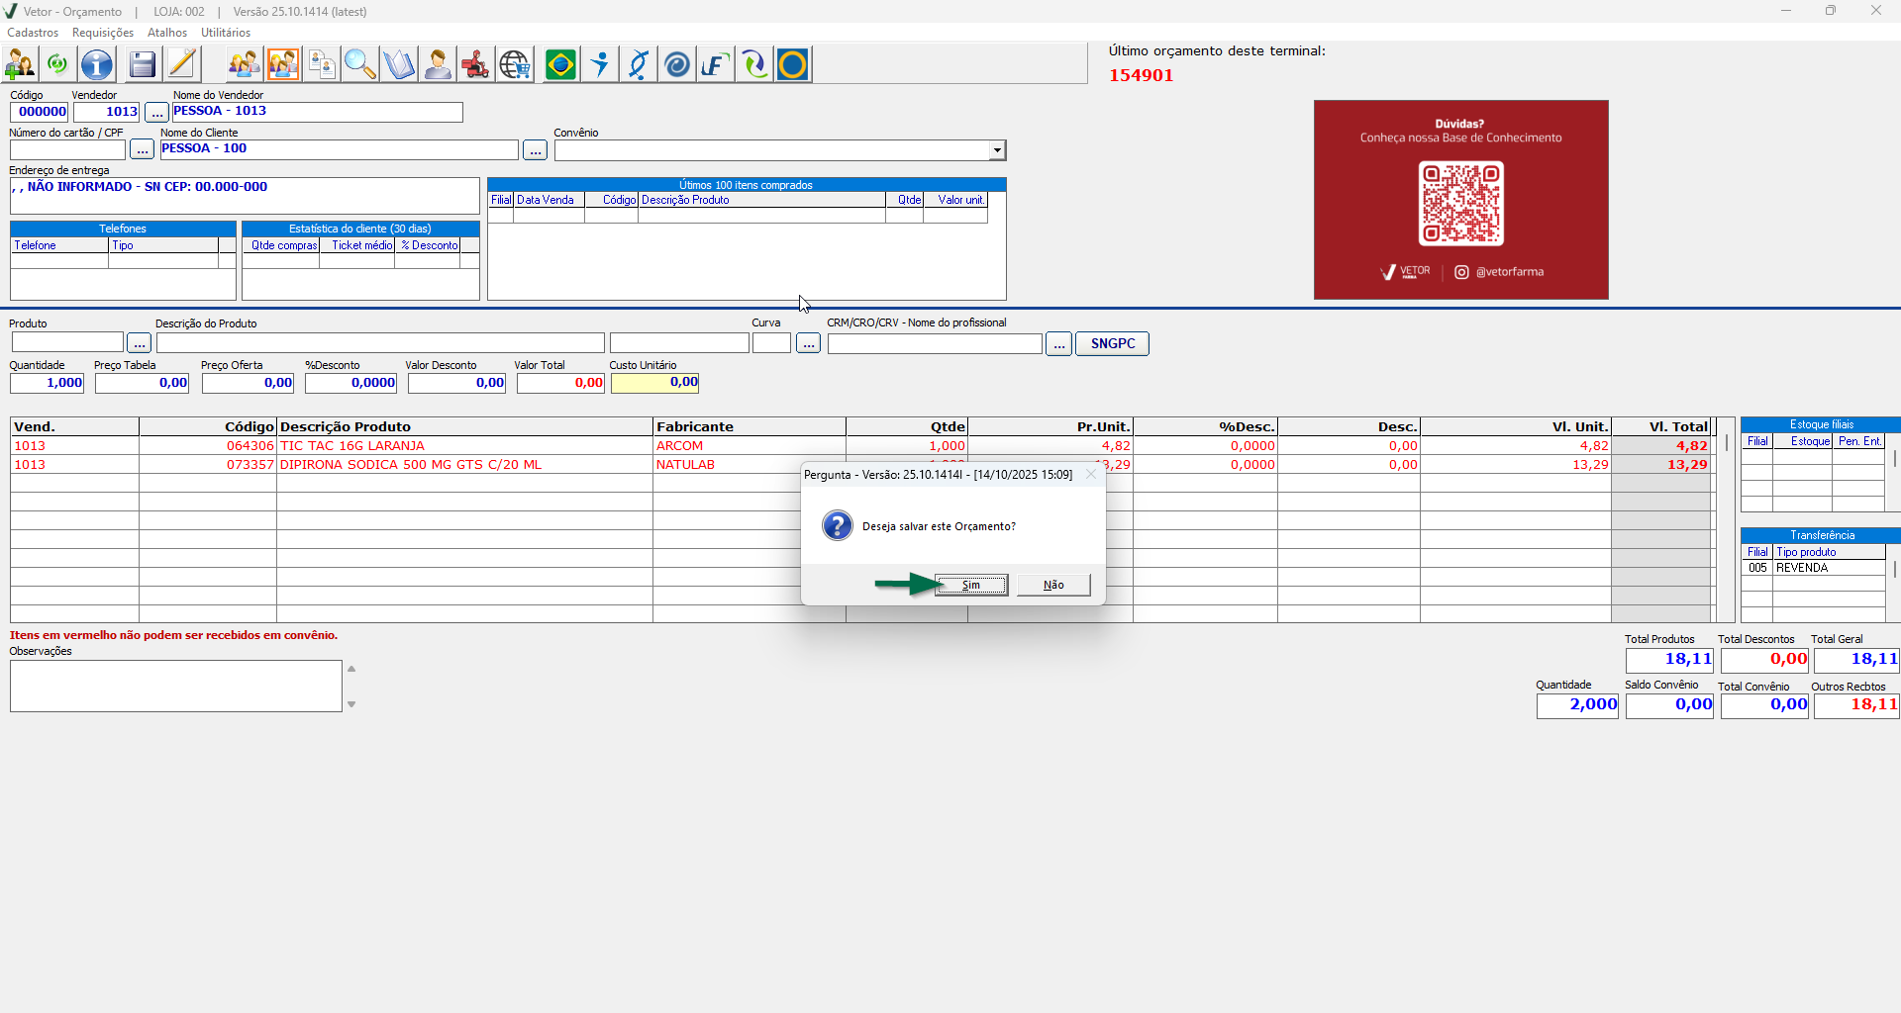The width and height of the screenshot is (1901, 1013).
Task: Click the open book icon
Action: [399, 65]
